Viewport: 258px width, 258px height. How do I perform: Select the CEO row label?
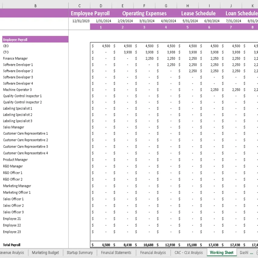[5, 46]
